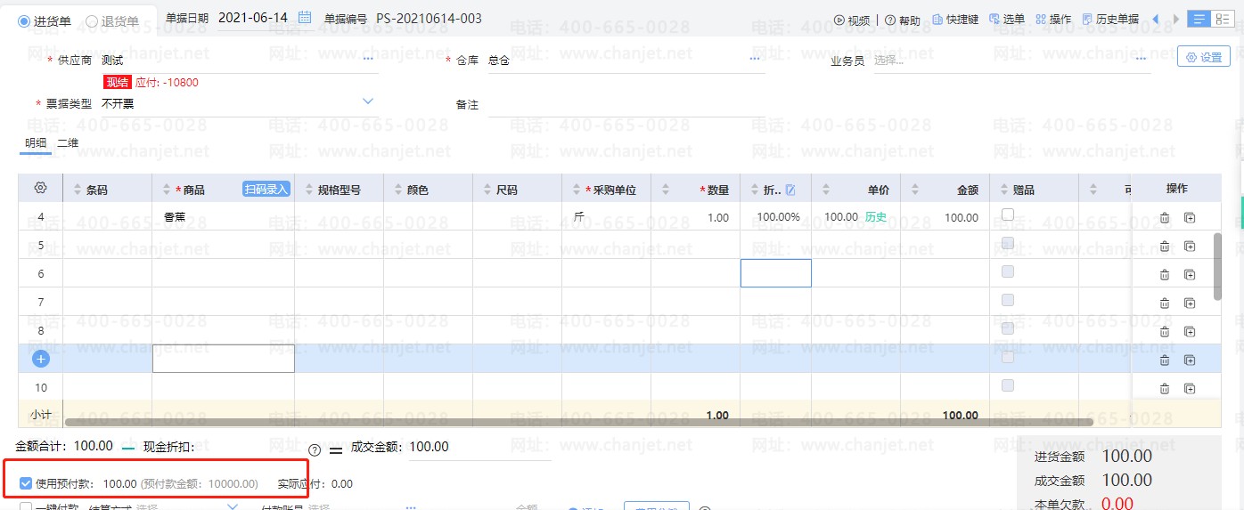Click the horizontal table scrollbar

577,423
